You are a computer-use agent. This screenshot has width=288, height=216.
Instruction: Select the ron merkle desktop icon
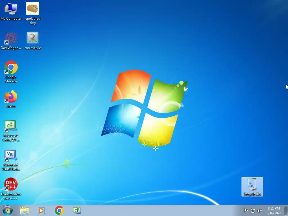tap(33, 41)
